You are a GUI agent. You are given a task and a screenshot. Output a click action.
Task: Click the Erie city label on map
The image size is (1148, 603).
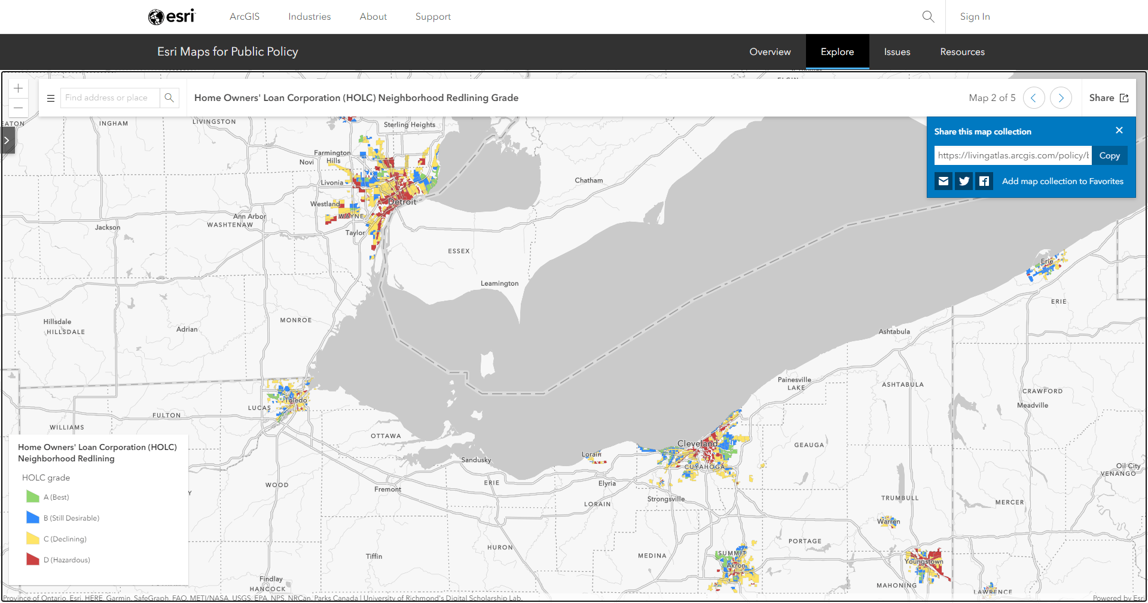click(x=1047, y=261)
